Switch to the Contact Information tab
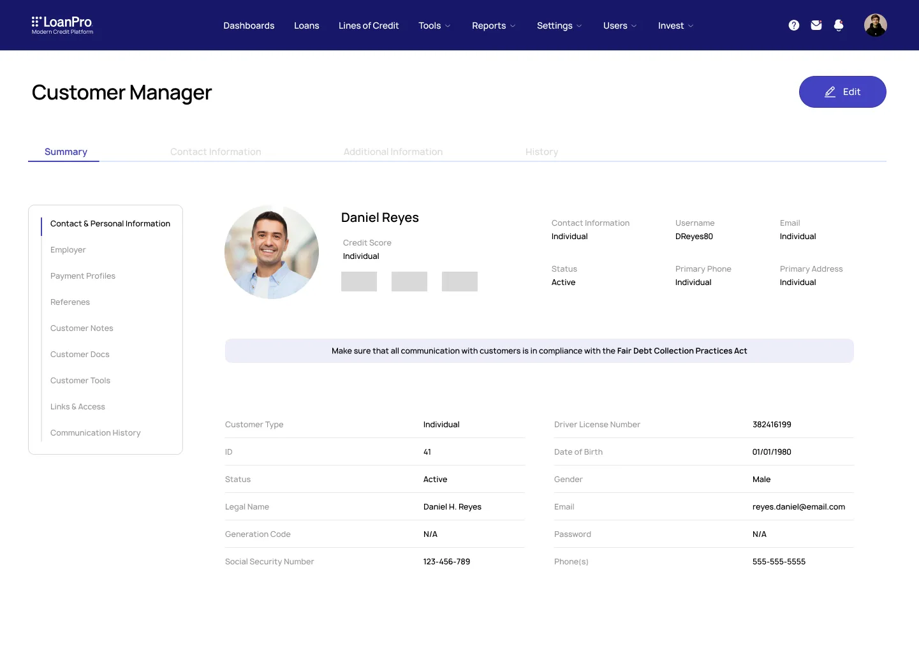The height and width of the screenshot is (653, 919). [216, 152]
